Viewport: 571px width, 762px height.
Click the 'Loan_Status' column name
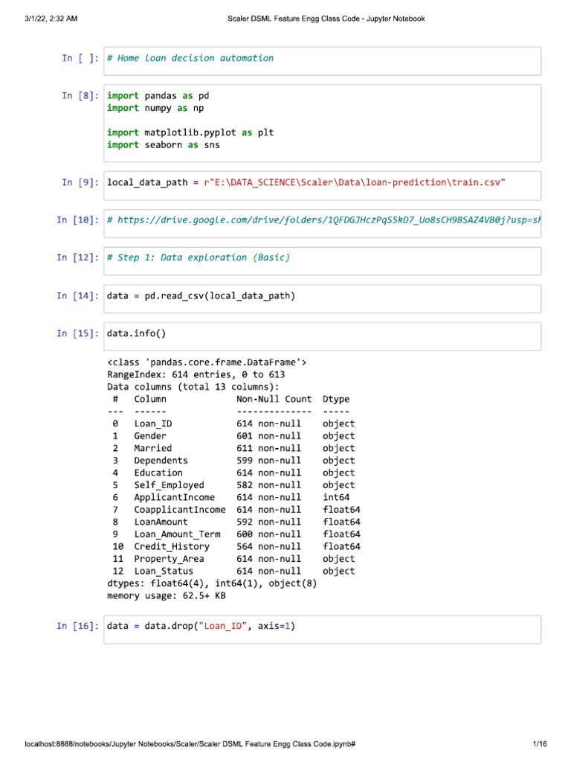[x=164, y=571]
